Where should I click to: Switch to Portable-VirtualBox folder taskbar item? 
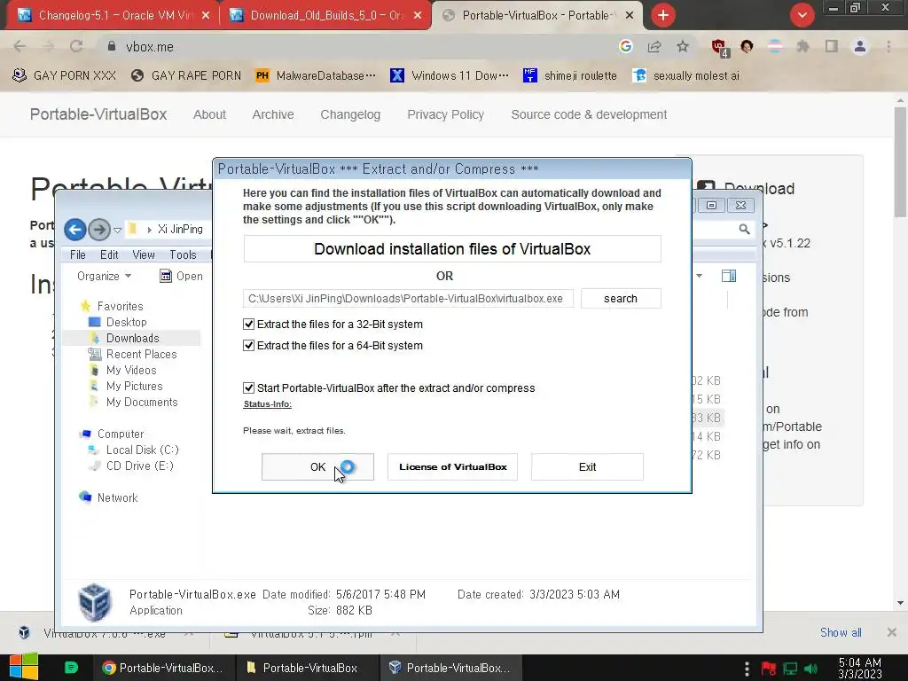(x=307, y=668)
